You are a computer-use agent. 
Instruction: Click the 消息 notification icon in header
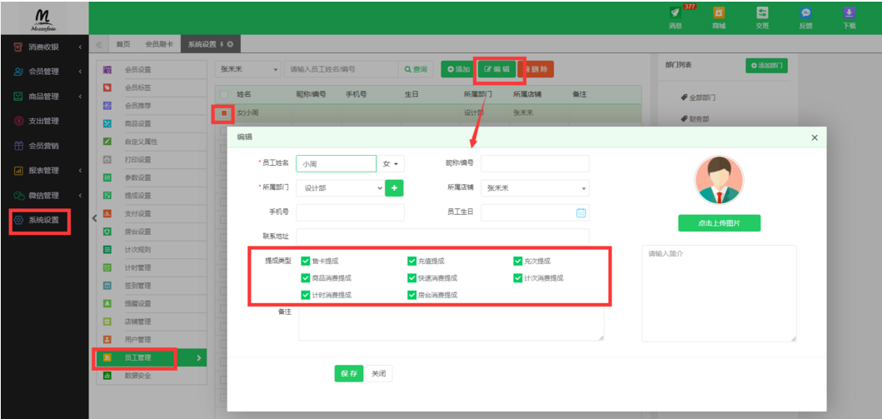675,13
